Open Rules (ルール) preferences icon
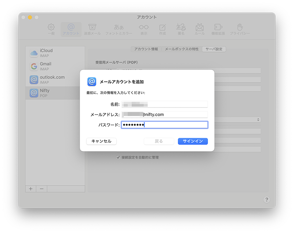 coord(200,29)
